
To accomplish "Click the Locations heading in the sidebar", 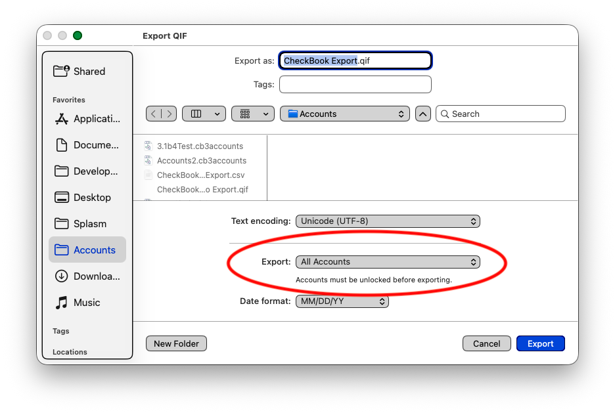I will 70,352.
